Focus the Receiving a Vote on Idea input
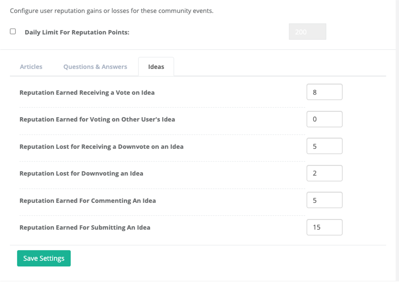Viewport: 399px width, 282px height. (x=324, y=92)
